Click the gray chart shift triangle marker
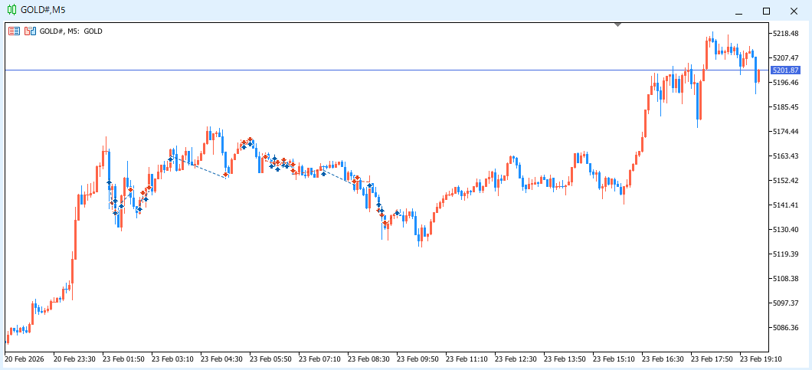This screenshot has height=370, width=812. tap(618, 25)
